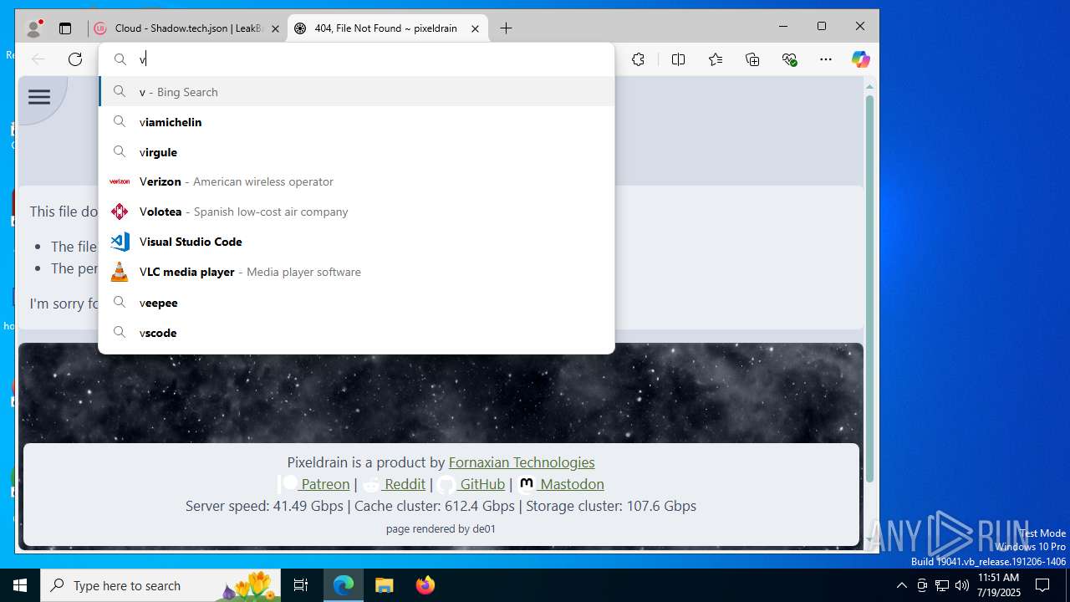Open the Reddit link
This screenshot has height=602, width=1070.
395,484
